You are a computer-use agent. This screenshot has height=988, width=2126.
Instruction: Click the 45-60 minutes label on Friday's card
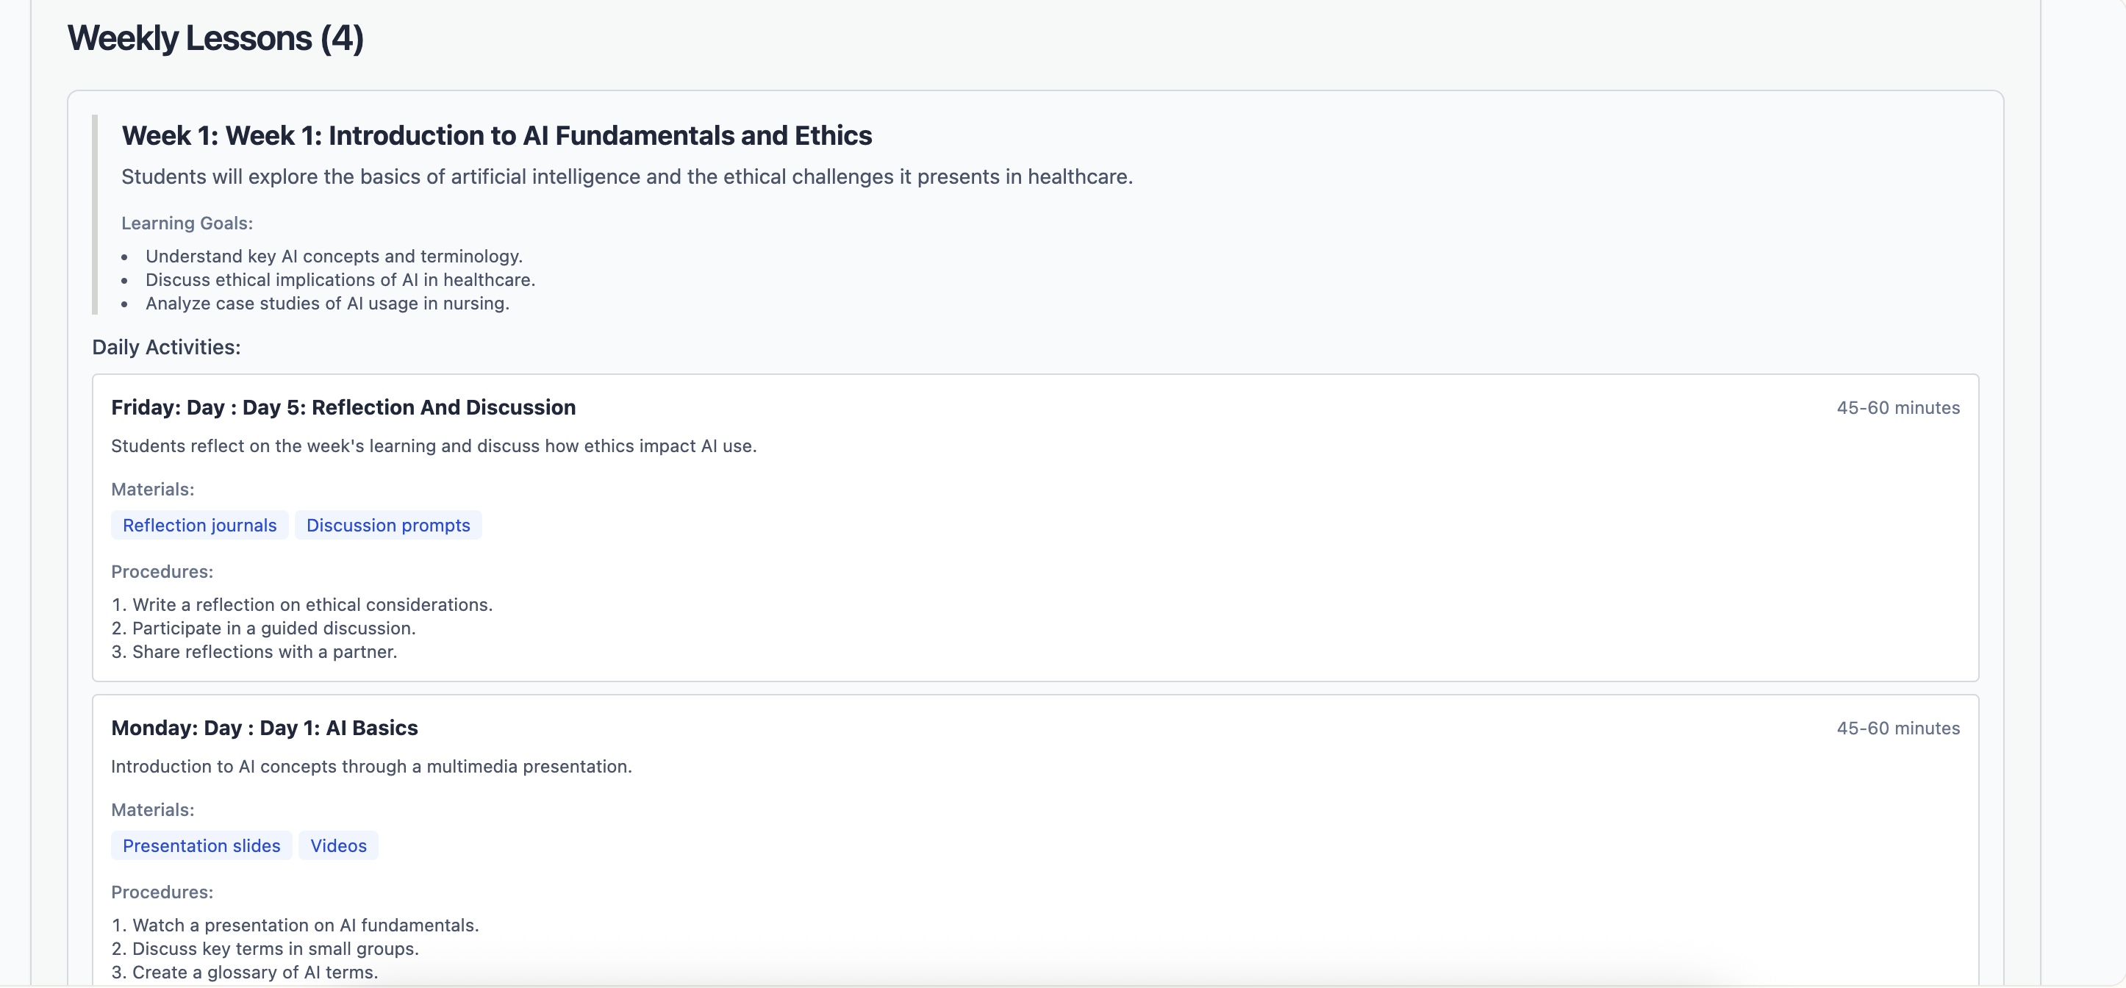pyautogui.click(x=1898, y=407)
